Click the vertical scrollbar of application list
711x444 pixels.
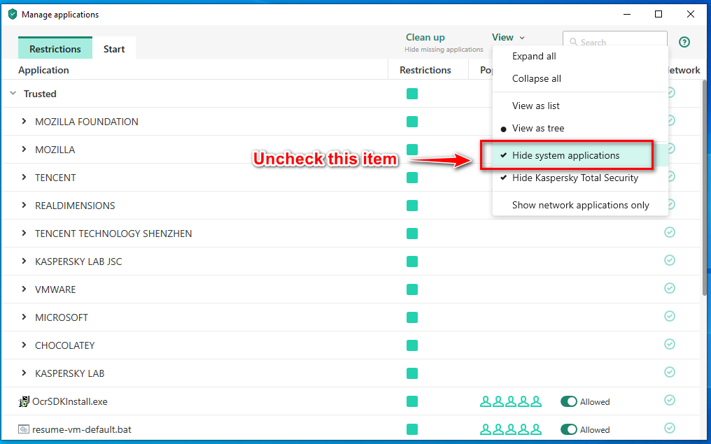tap(705, 188)
